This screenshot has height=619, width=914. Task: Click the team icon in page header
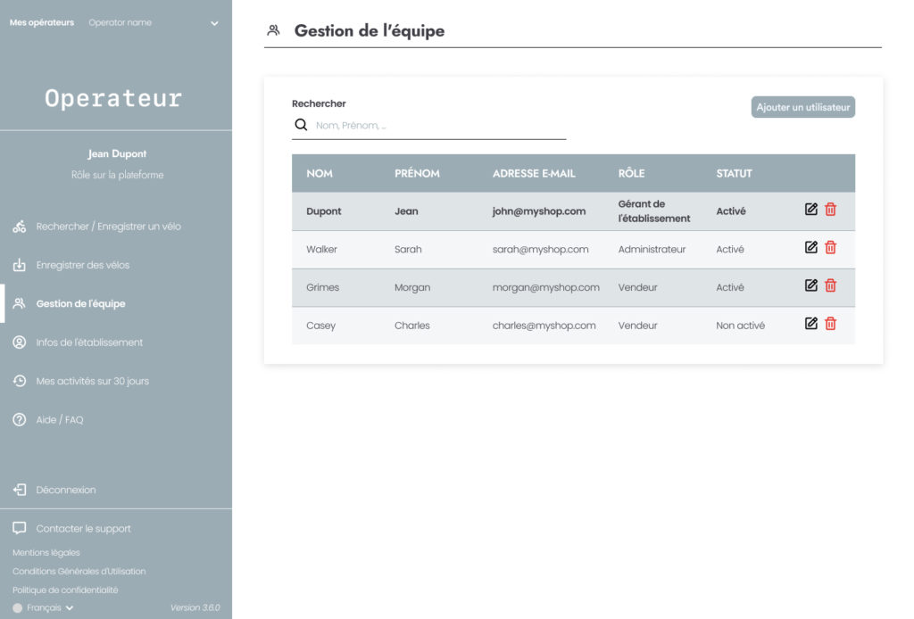click(273, 30)
